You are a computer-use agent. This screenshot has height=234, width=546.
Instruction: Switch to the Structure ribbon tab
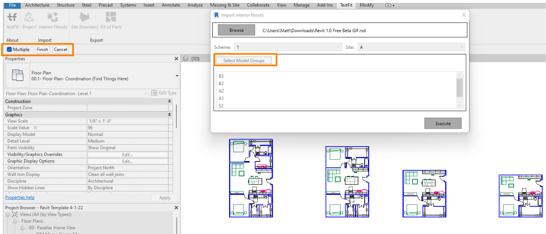click(x=66, y=5)
